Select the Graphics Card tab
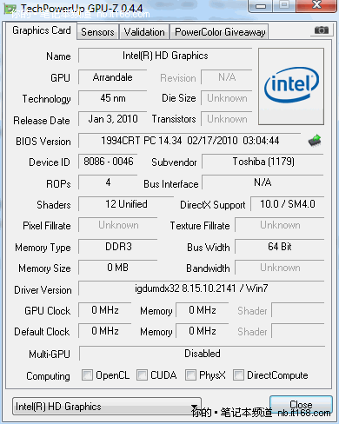This screenshot has height=424, width=339. pyautogui.click(x=42, y=30)
